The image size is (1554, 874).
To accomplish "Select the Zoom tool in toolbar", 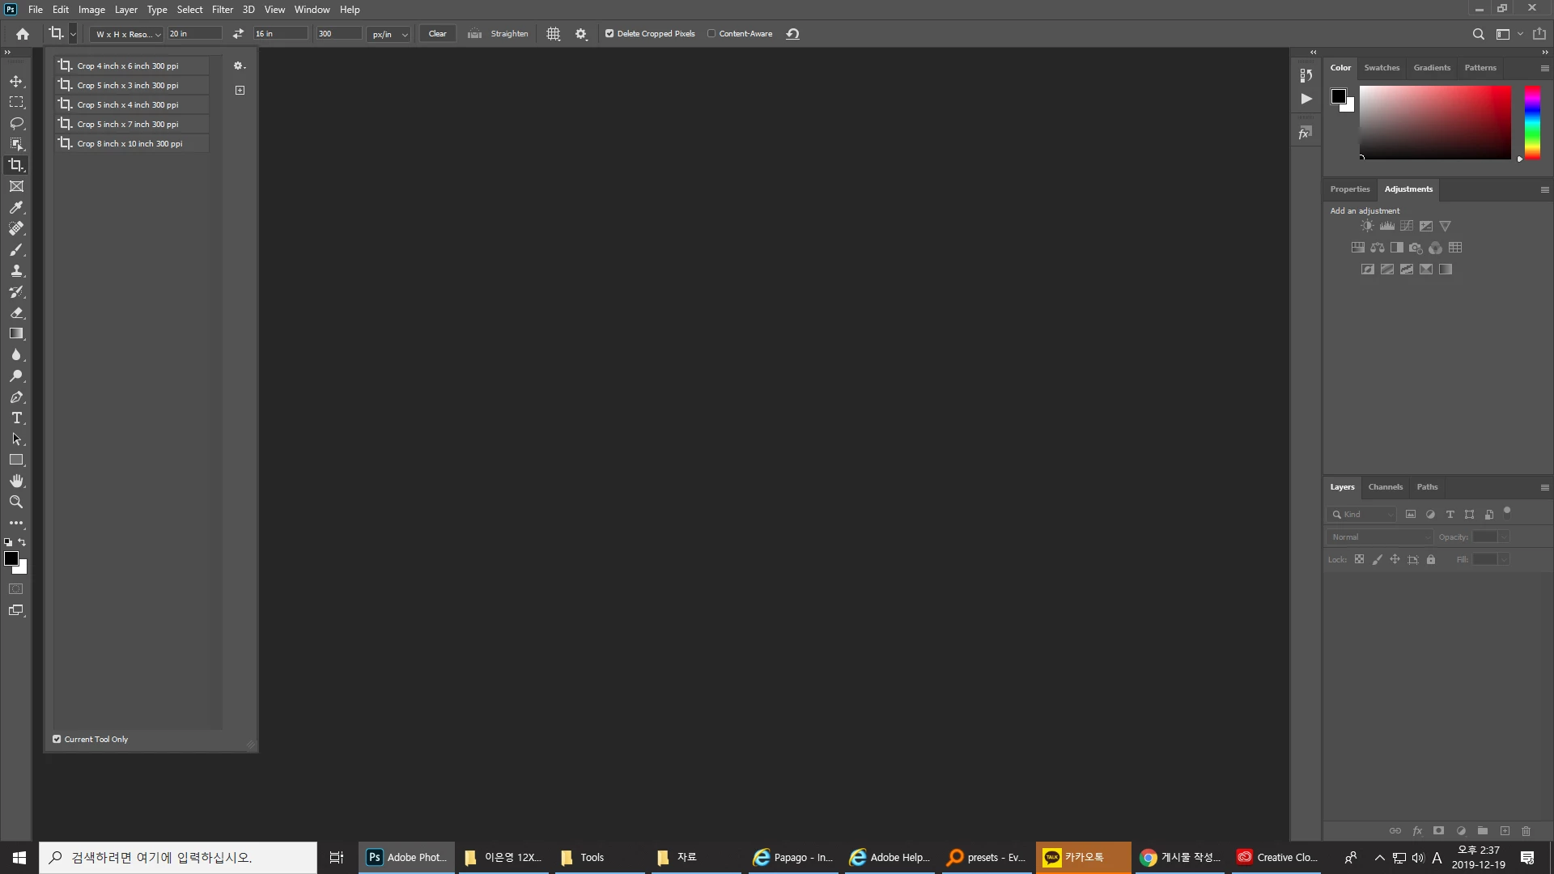I will [x=16, y=502].
